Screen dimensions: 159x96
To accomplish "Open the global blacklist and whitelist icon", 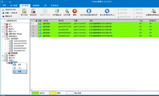I will pyautogui.click(x=153, y=11).
